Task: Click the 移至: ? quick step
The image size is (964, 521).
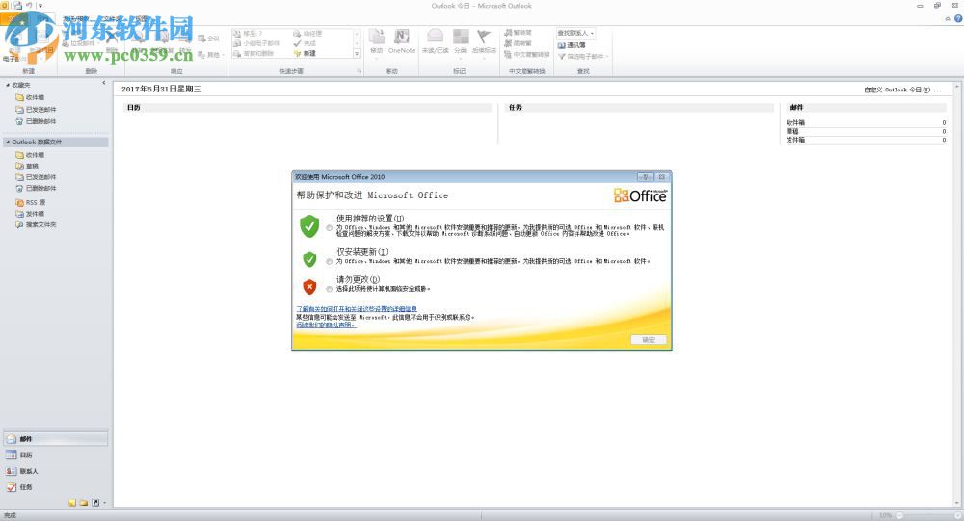Action: (x=248, y=34)
